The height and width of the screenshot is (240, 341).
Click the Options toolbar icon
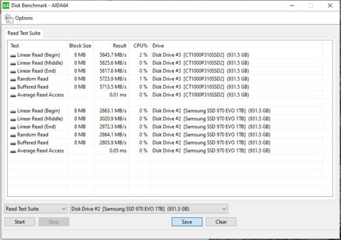tap(9, 18)
